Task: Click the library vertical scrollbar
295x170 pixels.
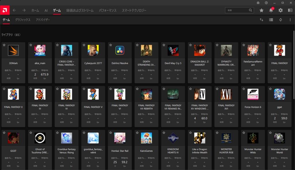Action: (294, 65)
